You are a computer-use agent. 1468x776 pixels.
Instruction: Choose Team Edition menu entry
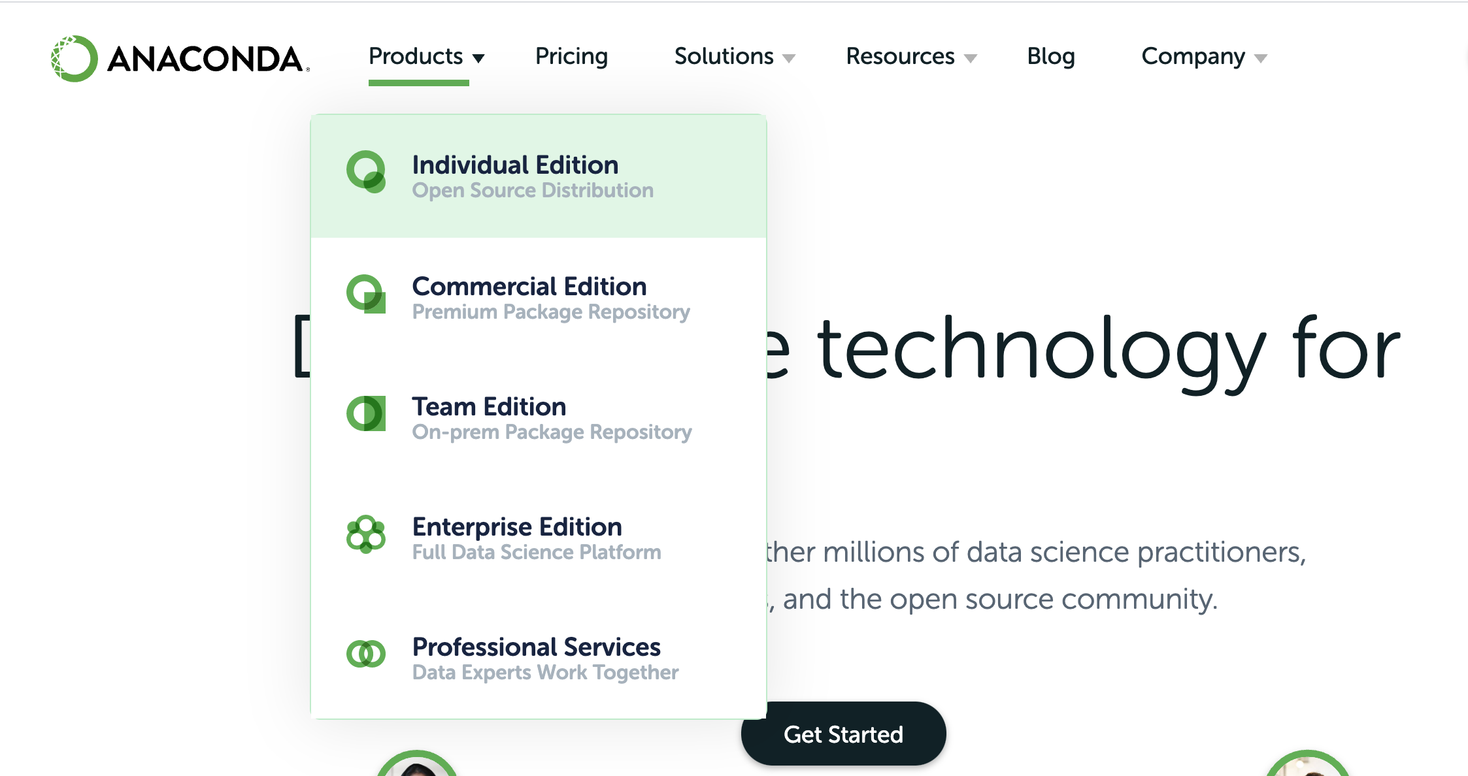539,418
